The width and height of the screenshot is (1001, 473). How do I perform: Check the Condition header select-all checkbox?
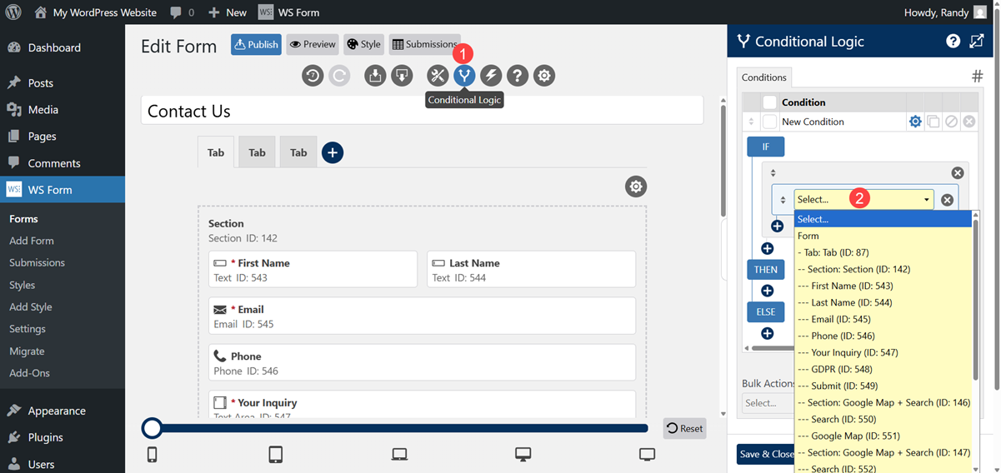click(x=770, y=102)
